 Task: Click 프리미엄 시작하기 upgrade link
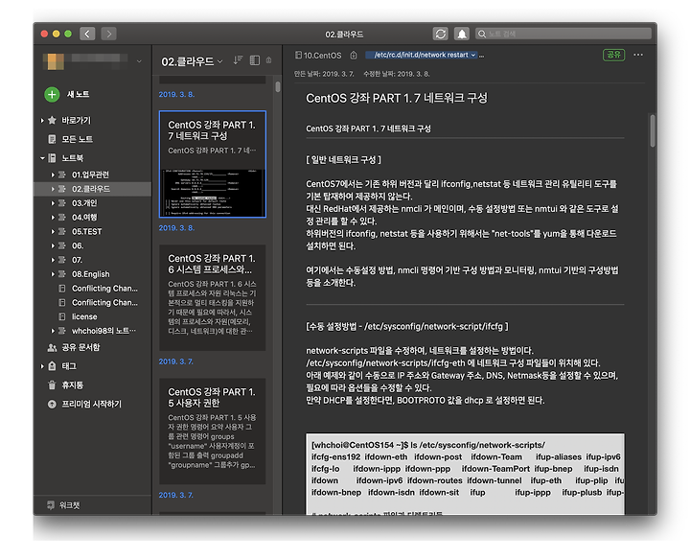tap(92, 404)
